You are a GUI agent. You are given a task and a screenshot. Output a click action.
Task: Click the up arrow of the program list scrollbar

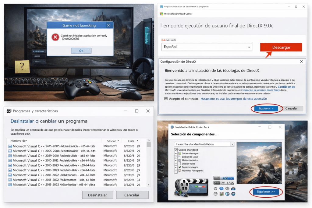click(x=148, y=140)
